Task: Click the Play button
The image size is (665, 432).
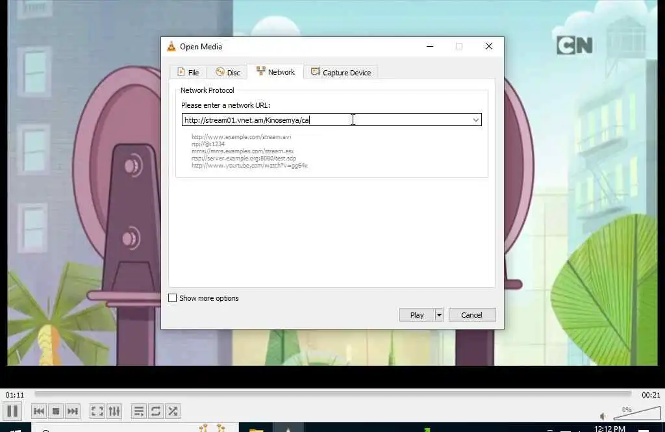Action: click(x=417, y=315)
